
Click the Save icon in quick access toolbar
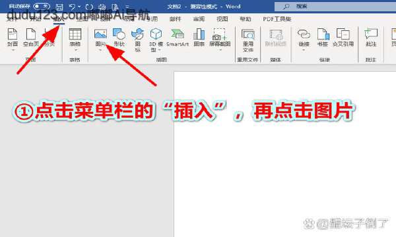coord(59,7)
